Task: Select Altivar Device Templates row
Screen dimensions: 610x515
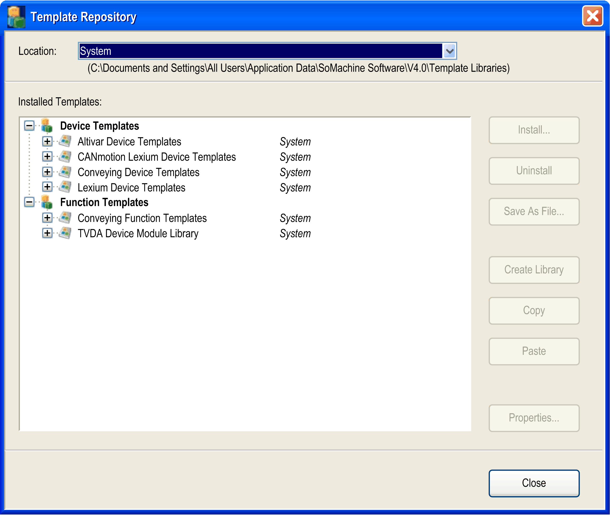Action: click(129, 142)
